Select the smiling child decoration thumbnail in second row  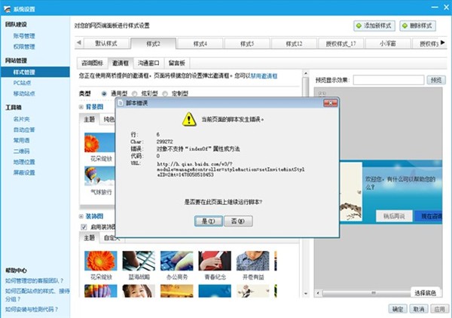click(x=139, y=291)
